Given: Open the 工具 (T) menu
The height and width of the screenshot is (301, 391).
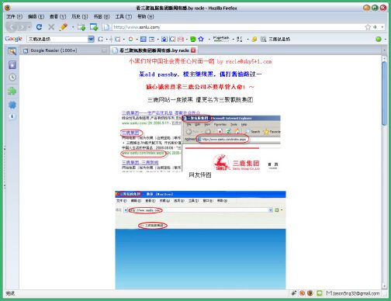Looking at the screenshot, I should point(123,16).
